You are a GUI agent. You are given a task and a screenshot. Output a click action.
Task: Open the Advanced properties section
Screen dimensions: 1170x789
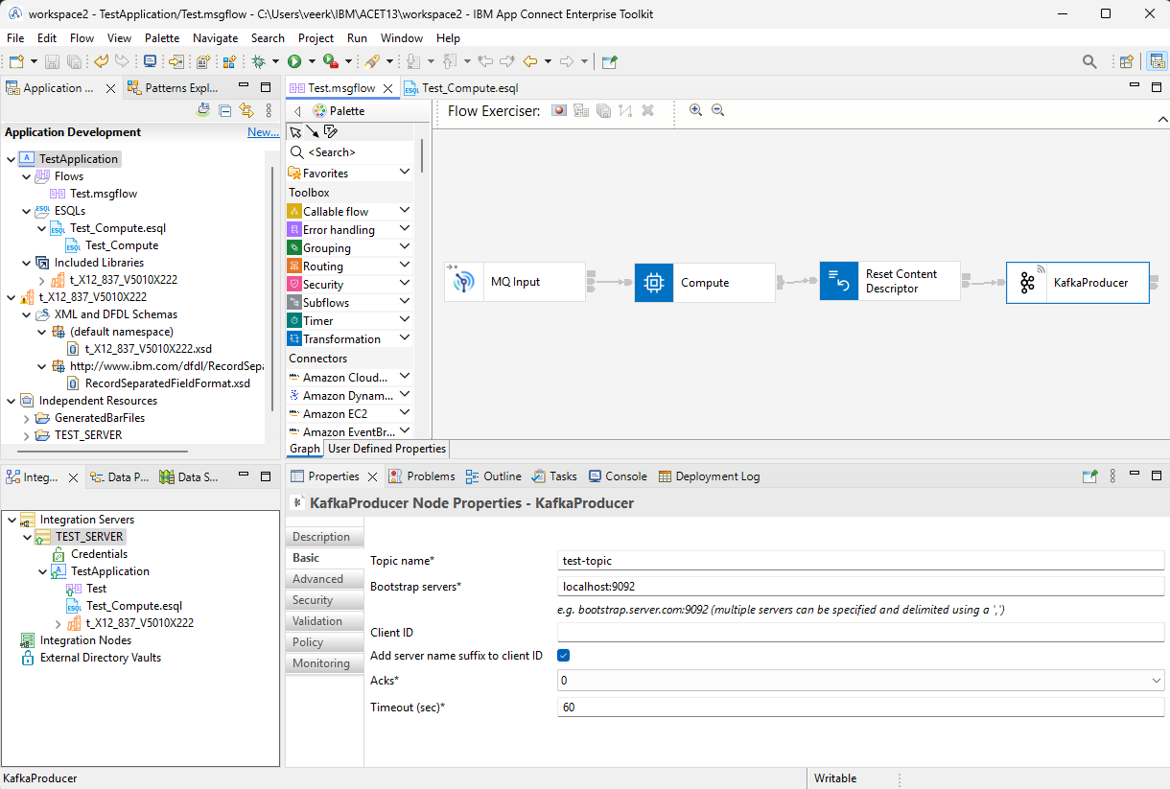click(324, 579)
